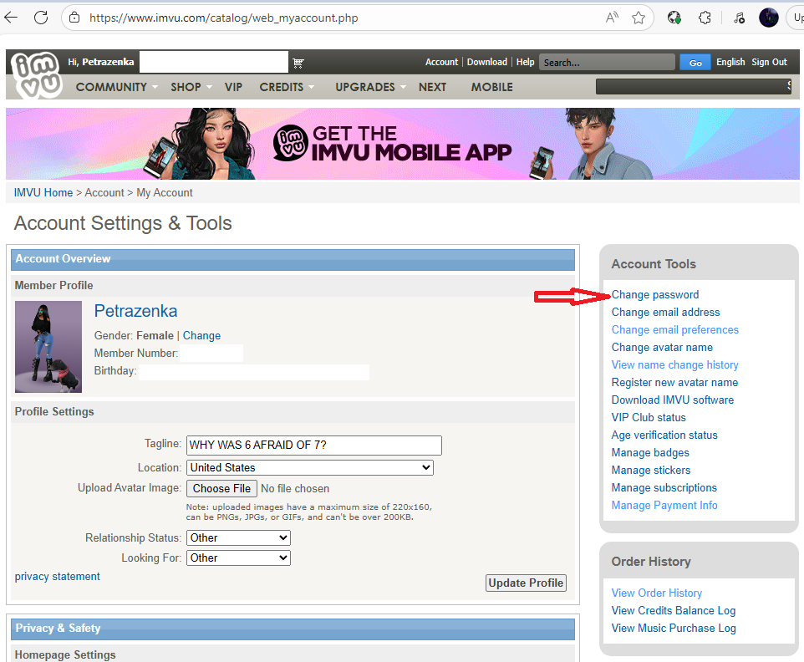Viewport: 804px width, 662px height.
Task: Click the IMVU logo
Action: coord(36,74)
